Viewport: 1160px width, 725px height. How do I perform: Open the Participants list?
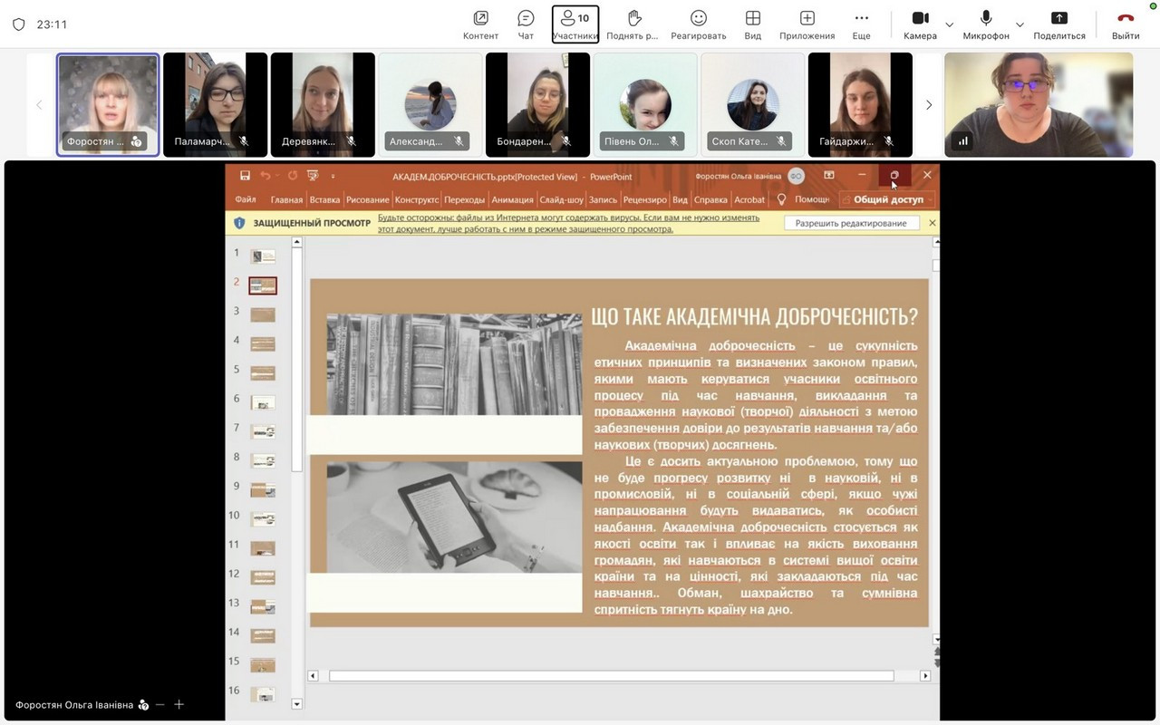coord(575,24)
